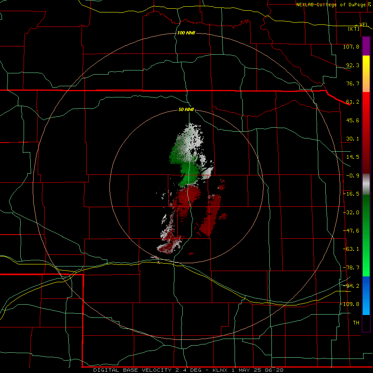Click the 61.2 scale value

coord(353,102)
